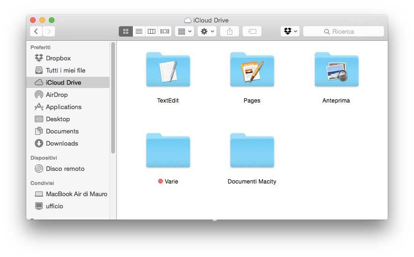Screen dimensions: 414x257
Task: Click the Condivisi section header
Action: 42,183
